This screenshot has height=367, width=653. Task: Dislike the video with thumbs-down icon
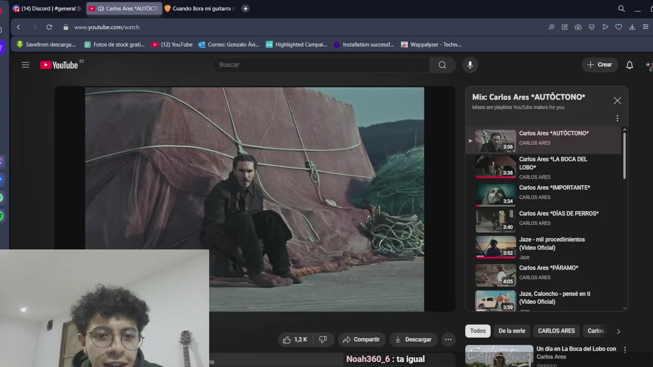[323, 339]
